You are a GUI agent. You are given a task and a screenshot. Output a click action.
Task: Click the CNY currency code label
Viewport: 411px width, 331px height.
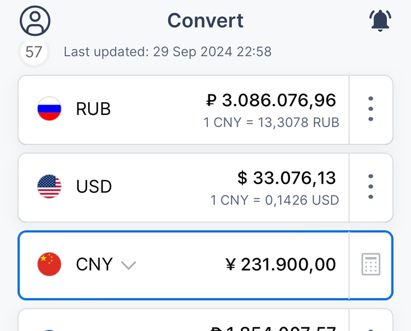click(x=94, y=265)
